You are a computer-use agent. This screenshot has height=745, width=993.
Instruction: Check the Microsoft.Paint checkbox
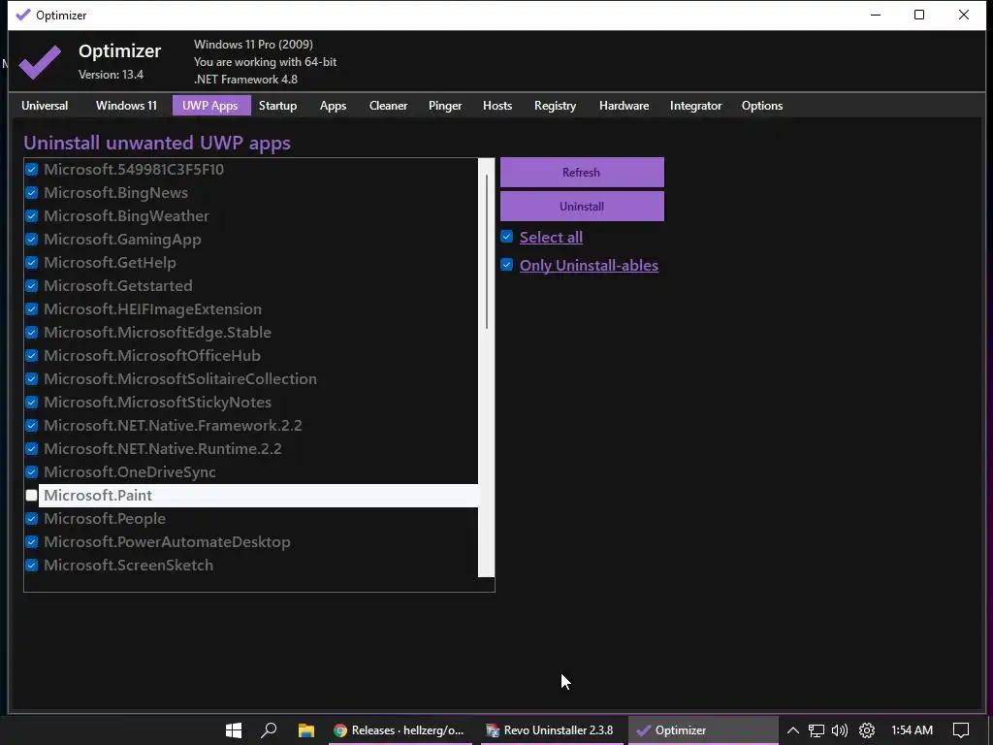click(31, 496)
